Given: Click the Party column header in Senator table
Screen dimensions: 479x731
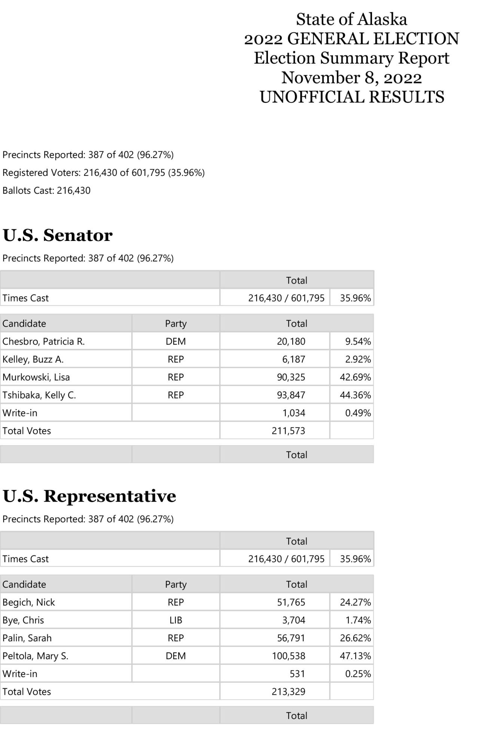Looking at the screenshot, I should [x=176, y=324].
